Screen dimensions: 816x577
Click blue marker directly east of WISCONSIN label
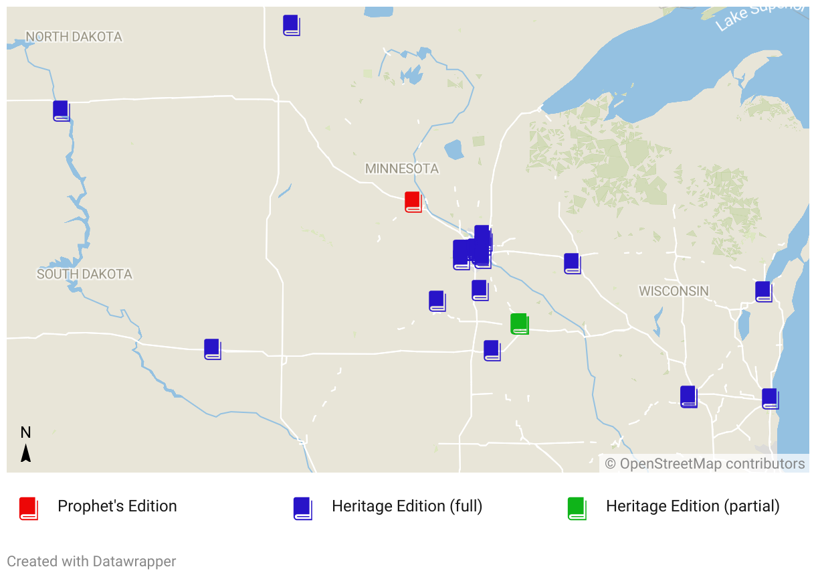[x=763, y=291]
